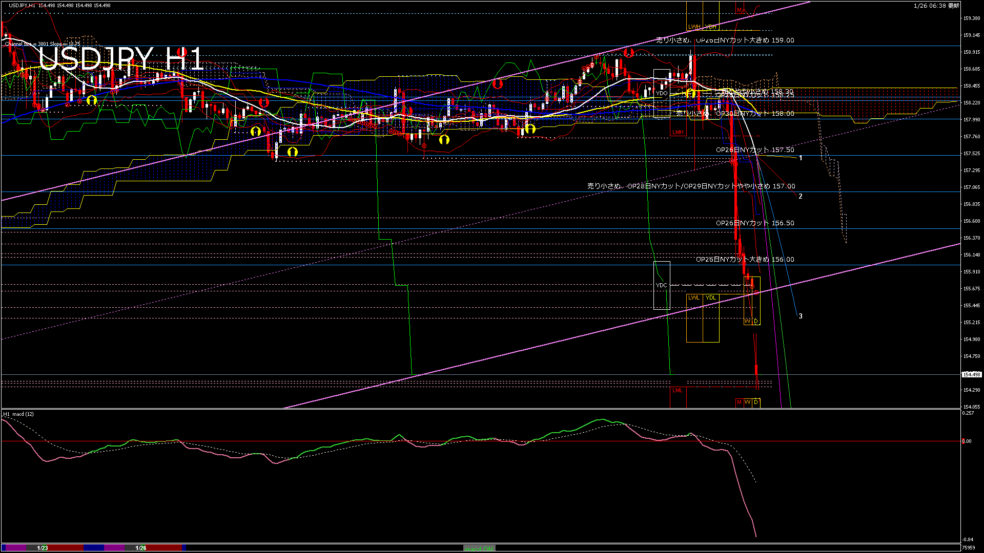Select the LWL pivot label box

tap(694, 297)
